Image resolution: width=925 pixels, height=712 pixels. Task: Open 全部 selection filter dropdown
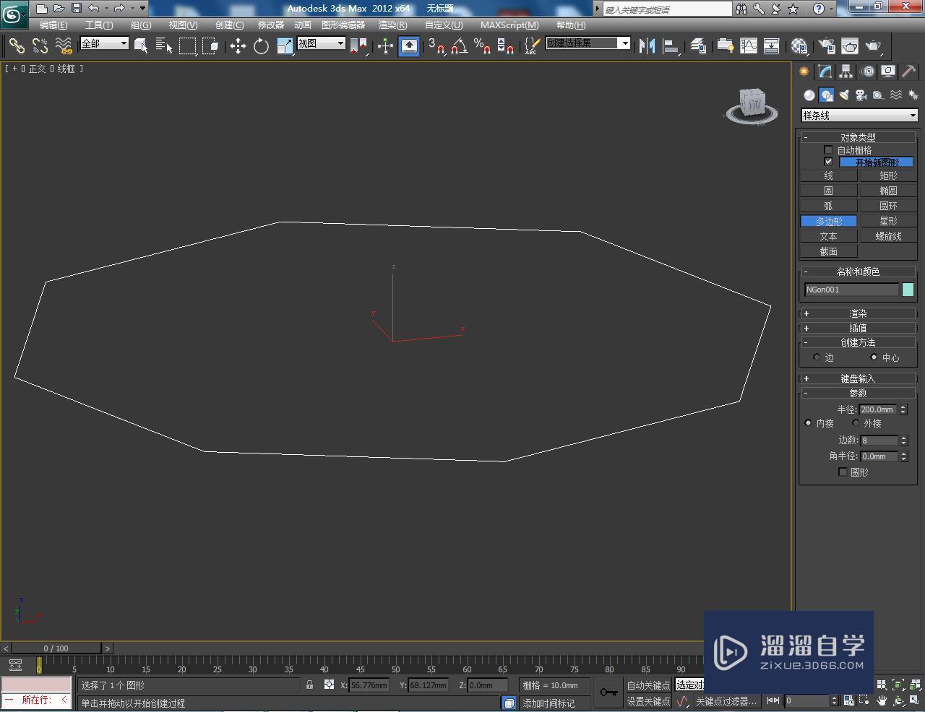(104, 43)
